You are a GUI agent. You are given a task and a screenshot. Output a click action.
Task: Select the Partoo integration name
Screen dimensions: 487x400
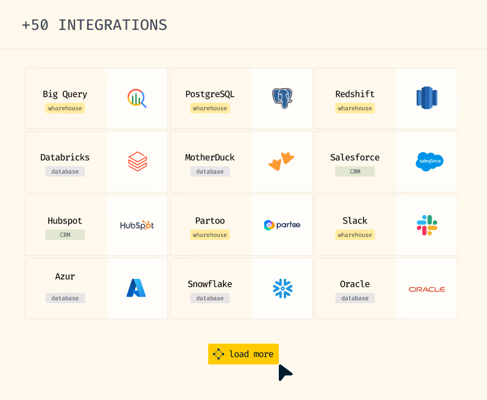point(210,221)
